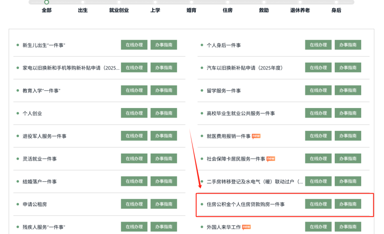Go to the 住房 tab
Image resolution: width=384 pixels, height=234 pixels.
(x=228, y=10)
